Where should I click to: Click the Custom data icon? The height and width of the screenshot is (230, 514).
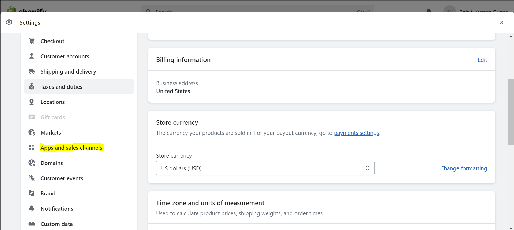tap(32, 224)
